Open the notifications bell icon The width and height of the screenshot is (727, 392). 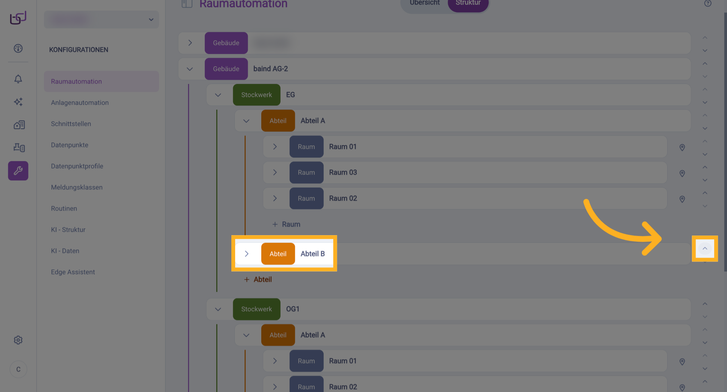click(x=18, y=79)
